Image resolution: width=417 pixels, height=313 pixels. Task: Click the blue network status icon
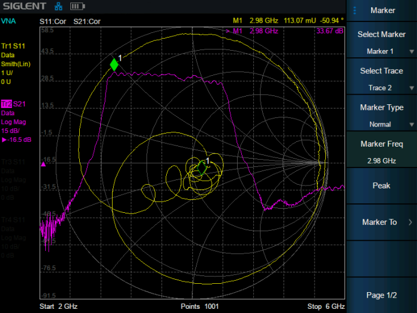58,7
